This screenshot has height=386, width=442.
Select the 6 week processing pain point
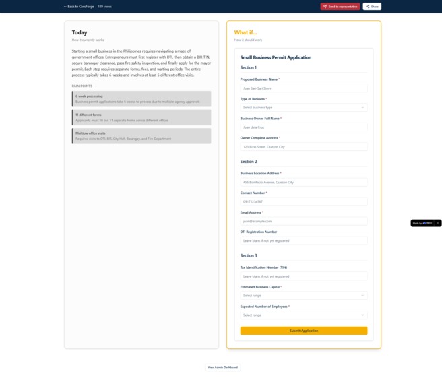click(141, 99)
